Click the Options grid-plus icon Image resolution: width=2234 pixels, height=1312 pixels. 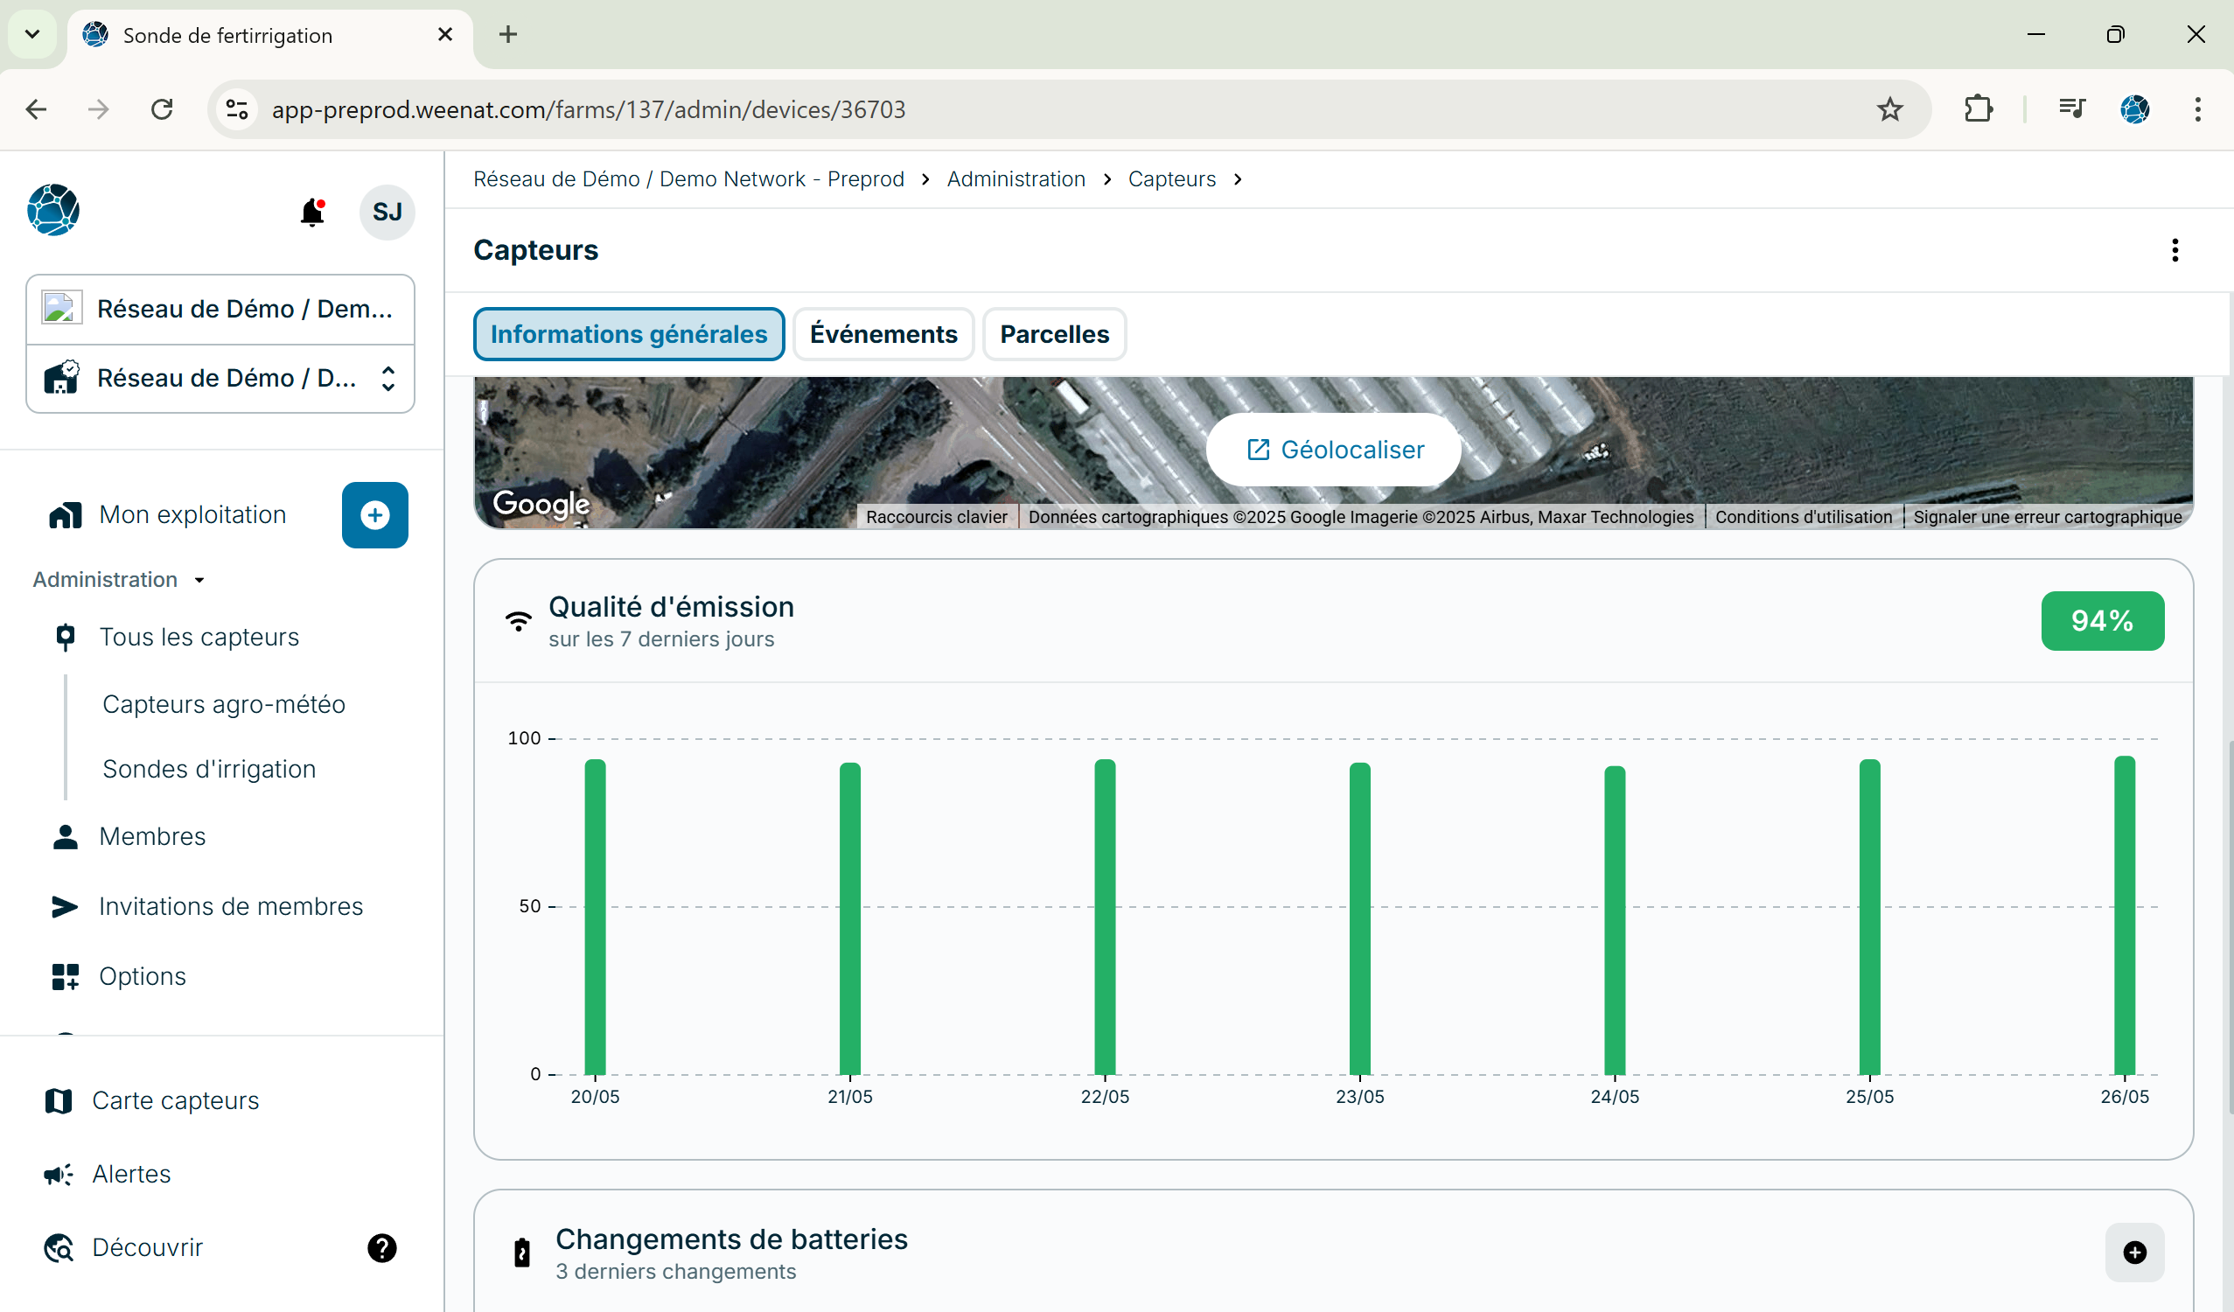[x=65, y=976]
